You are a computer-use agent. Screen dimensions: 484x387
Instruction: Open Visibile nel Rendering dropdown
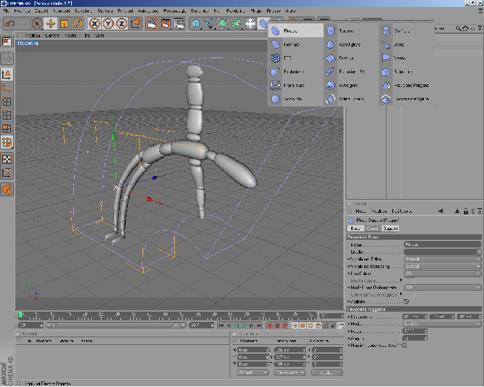(x=443, y=266)
